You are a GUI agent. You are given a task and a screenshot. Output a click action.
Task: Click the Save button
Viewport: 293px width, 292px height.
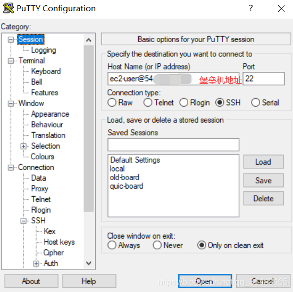click(x=263, y=181)
